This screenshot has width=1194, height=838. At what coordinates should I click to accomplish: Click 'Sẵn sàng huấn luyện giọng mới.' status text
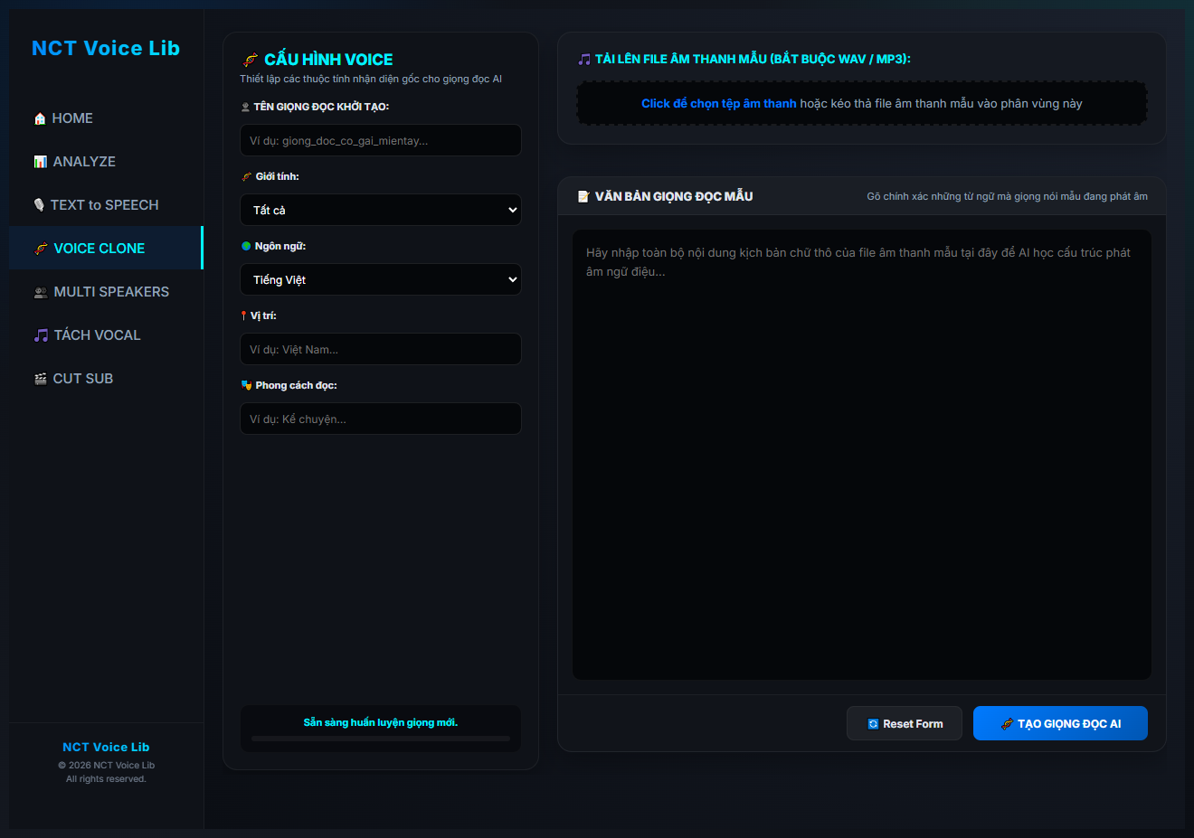tap(381, 722)
